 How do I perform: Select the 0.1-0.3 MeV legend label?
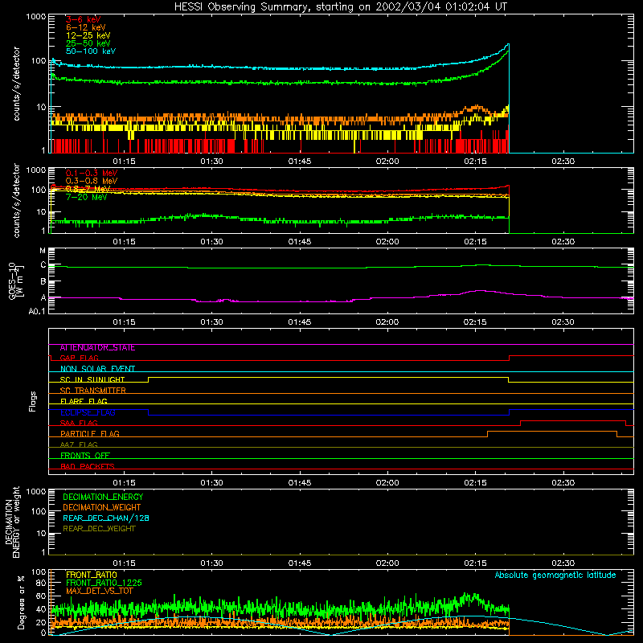click(92, 173)
